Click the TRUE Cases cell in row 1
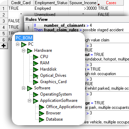The height and width of the screenshot is (129, 129). coord(111,8)
